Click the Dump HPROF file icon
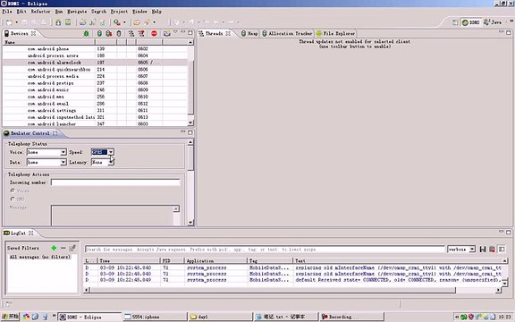Image resolution: width=515 pixels, height=322 pixels. tap(109, 33)
